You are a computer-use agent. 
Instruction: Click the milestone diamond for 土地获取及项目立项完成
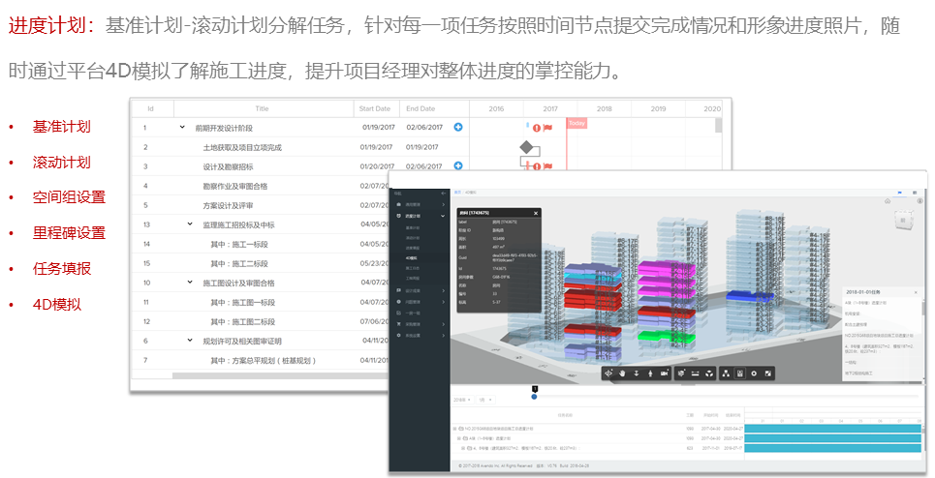[x=526, y=147]
